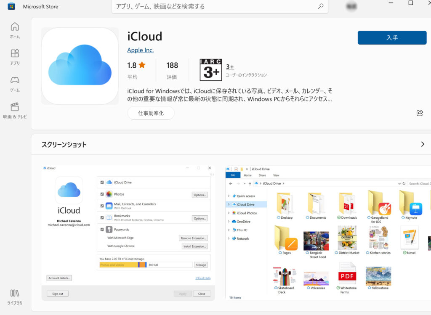Click the blurred user profile avatar
Screen dimensions: 431x315
click(x=351, y=6)
